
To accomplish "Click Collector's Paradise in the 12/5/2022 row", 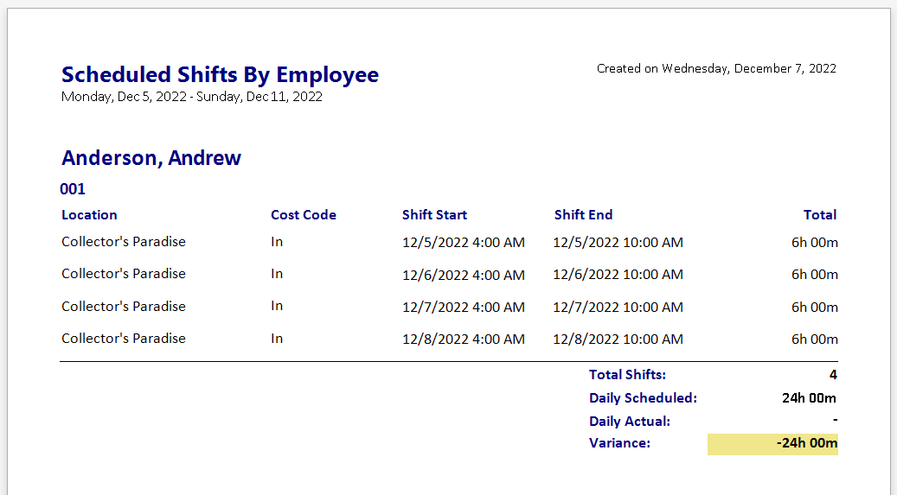I will tap(124, 242).
